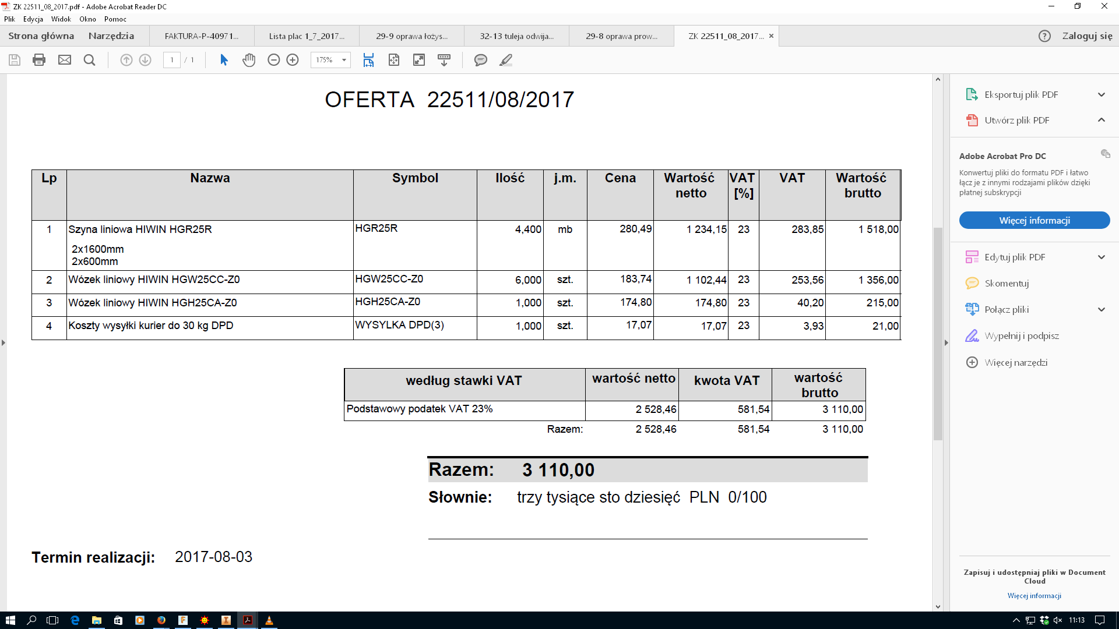Enter full screen mode icon

click(419, 60)
